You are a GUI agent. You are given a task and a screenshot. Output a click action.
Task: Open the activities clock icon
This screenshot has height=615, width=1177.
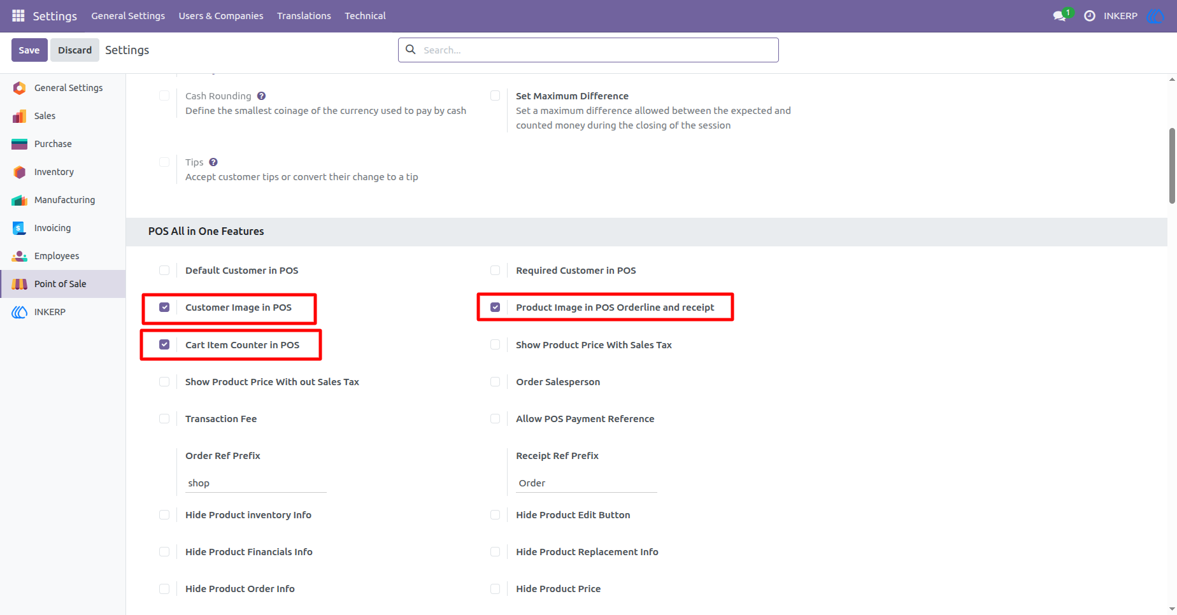tap(1090, 16)
